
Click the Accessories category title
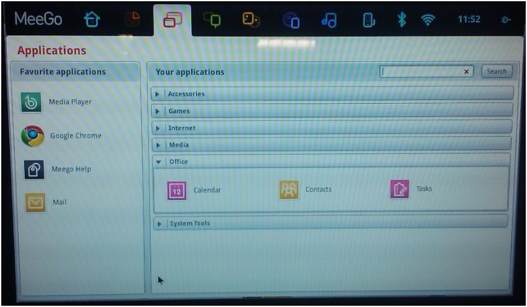tap(186, 94)
